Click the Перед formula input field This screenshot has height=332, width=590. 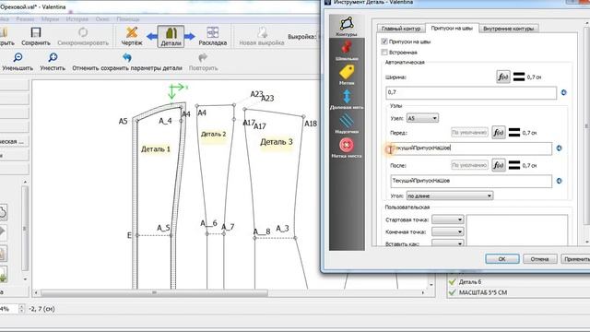pyautogui.click(x=471, y=148)
